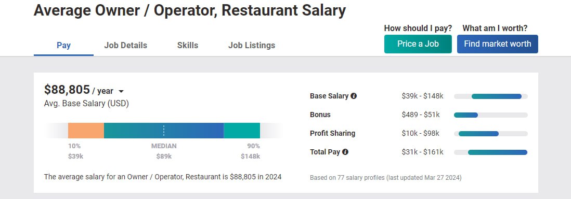
Task: Click the median dashed line marker
Action: coord(164,131)
